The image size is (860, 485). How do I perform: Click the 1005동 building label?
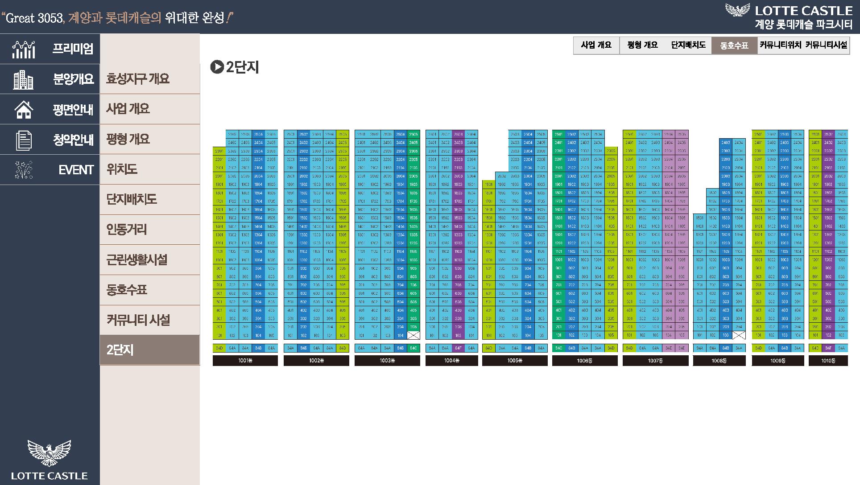515,361
